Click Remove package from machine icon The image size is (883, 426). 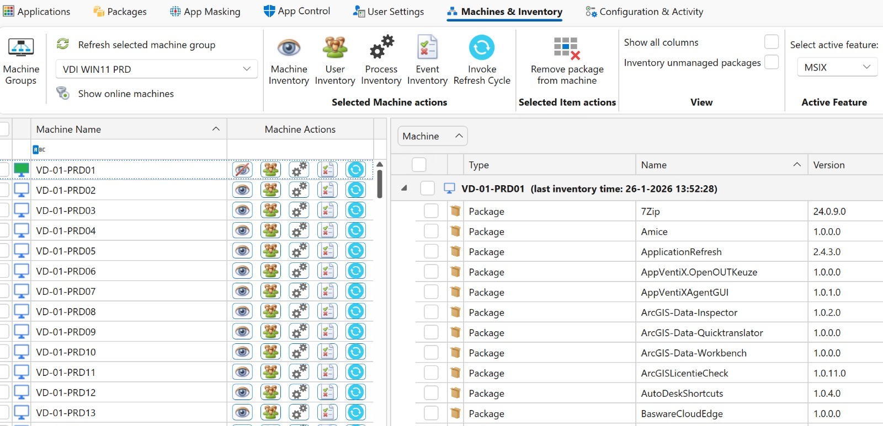[x=567, y=48]
